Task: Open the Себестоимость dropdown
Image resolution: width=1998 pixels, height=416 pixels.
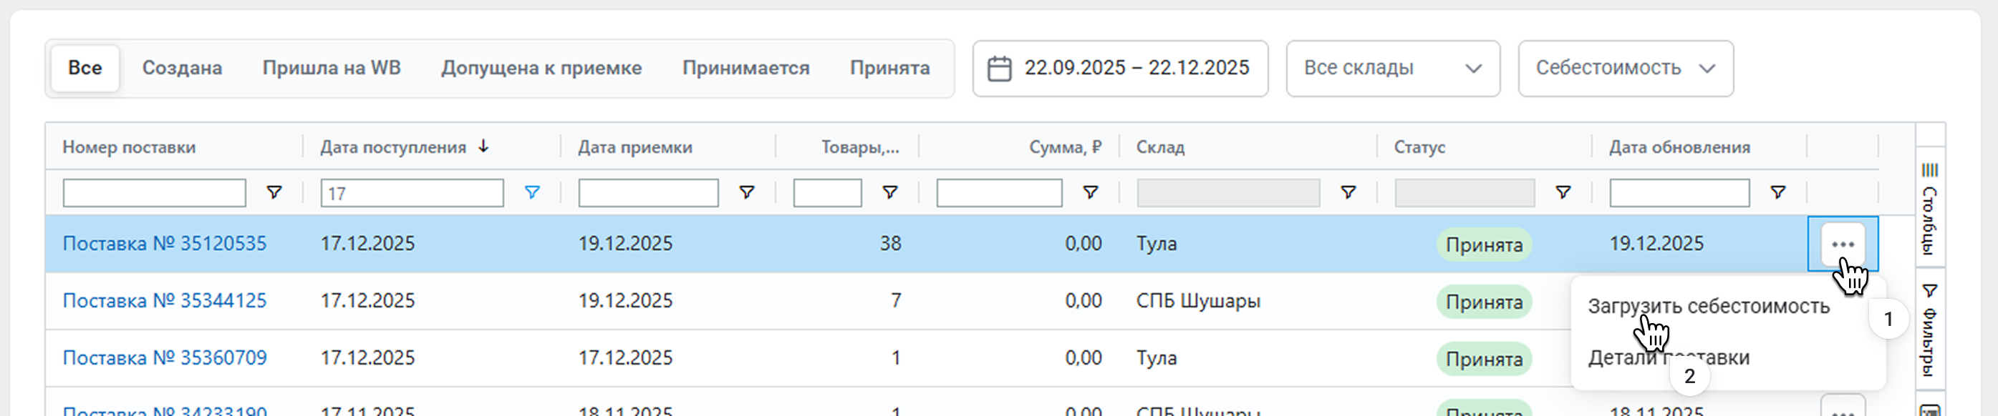Action: tap(1625, 68)
